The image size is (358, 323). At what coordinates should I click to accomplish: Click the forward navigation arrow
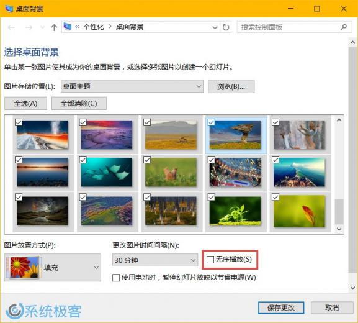(x=29, y=28)
